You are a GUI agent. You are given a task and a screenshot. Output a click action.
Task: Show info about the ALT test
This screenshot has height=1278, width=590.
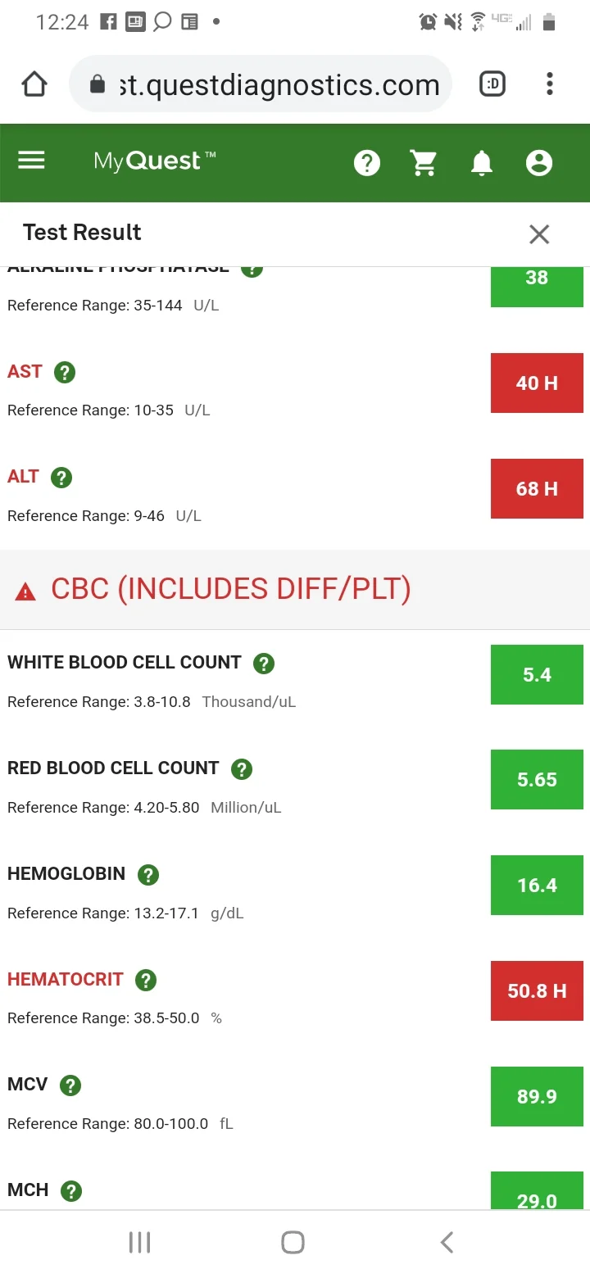61,477
